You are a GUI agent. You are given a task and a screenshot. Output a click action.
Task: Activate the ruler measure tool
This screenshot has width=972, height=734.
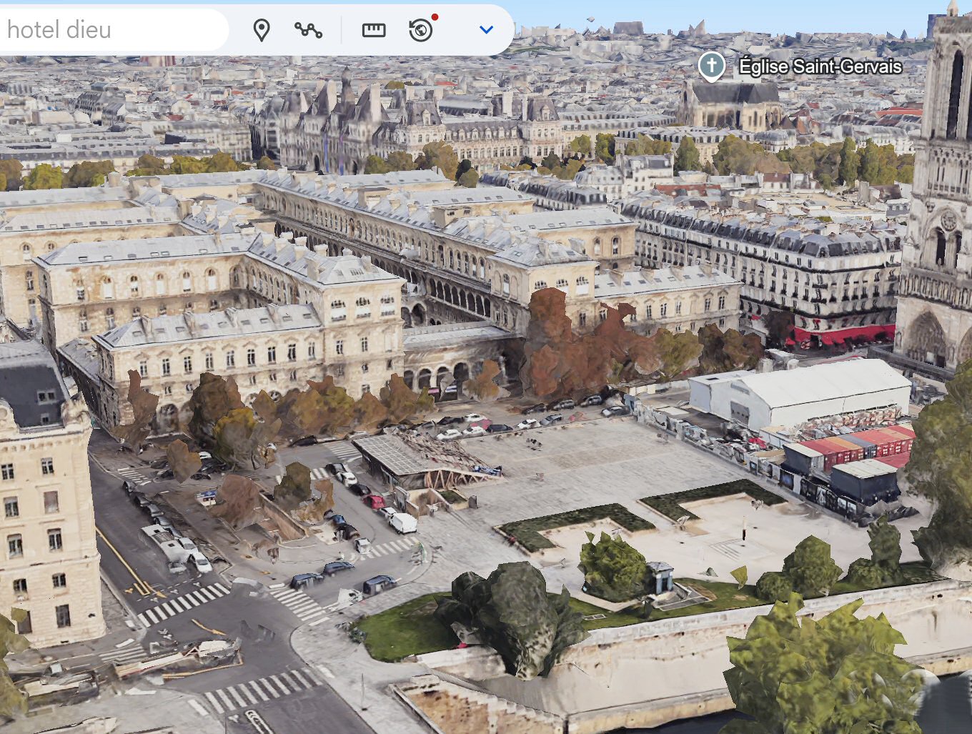pos(373,30)
